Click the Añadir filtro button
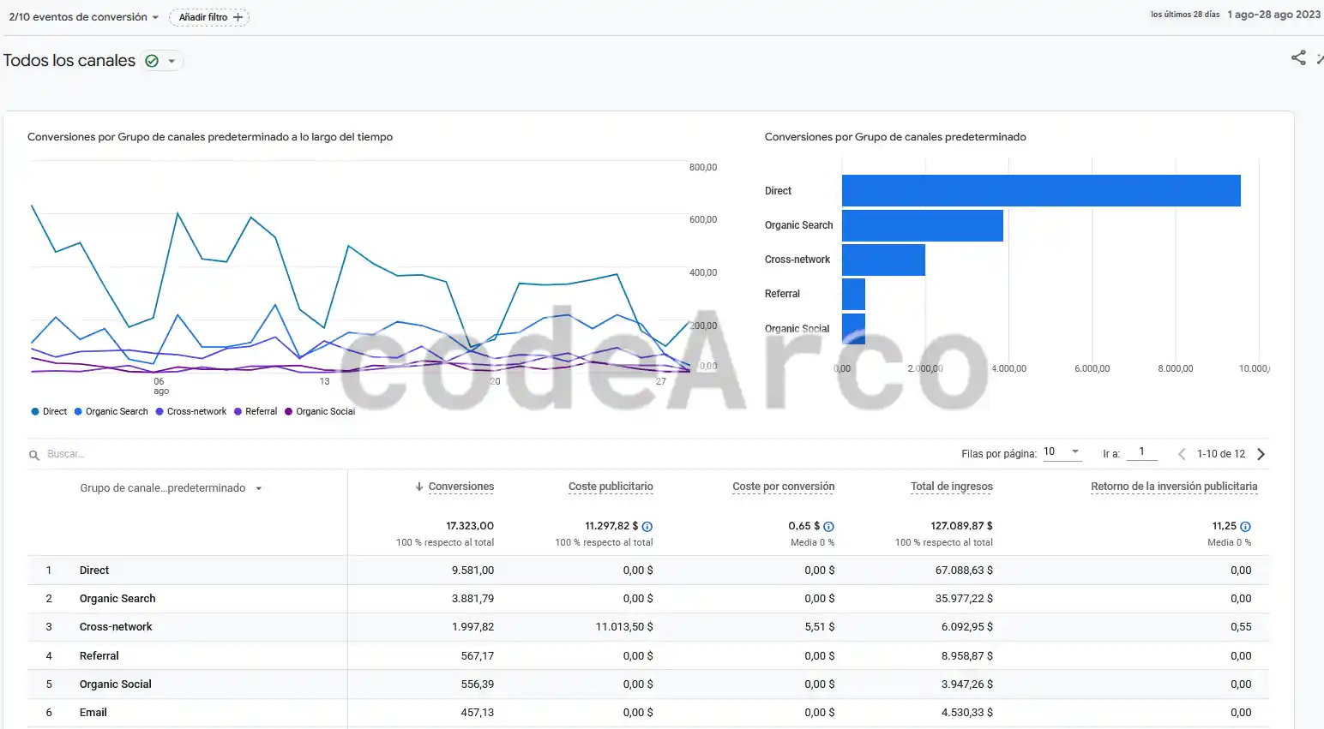The width and height of the screenshot is (1324, 729). (x=209, y=17)
